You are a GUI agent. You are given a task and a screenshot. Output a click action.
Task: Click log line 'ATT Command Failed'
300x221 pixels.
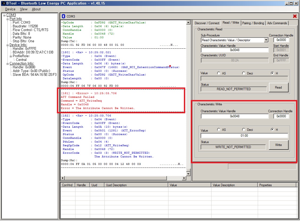pos(78,97)
